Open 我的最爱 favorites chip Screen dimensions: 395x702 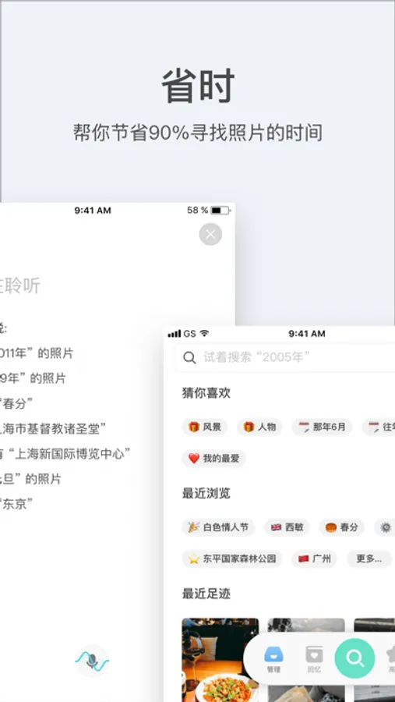click(x=213, y=458)
